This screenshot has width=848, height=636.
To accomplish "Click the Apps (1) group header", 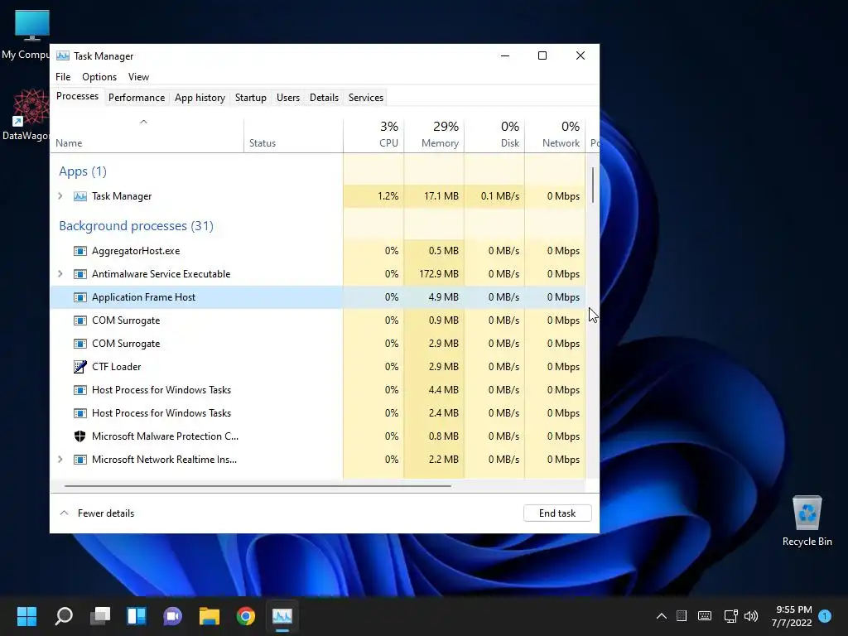I will tap(83, 171).
